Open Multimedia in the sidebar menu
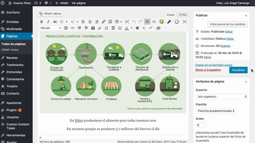 (x=16, y=29)
